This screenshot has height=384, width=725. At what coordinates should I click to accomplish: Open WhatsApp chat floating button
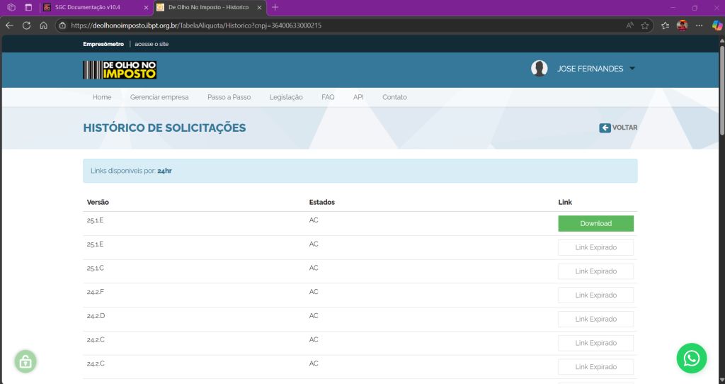[x=692, y=358]
